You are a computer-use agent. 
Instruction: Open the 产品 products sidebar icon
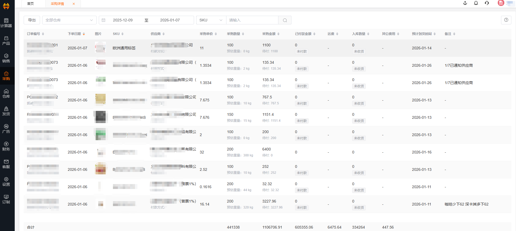(6, 40)
